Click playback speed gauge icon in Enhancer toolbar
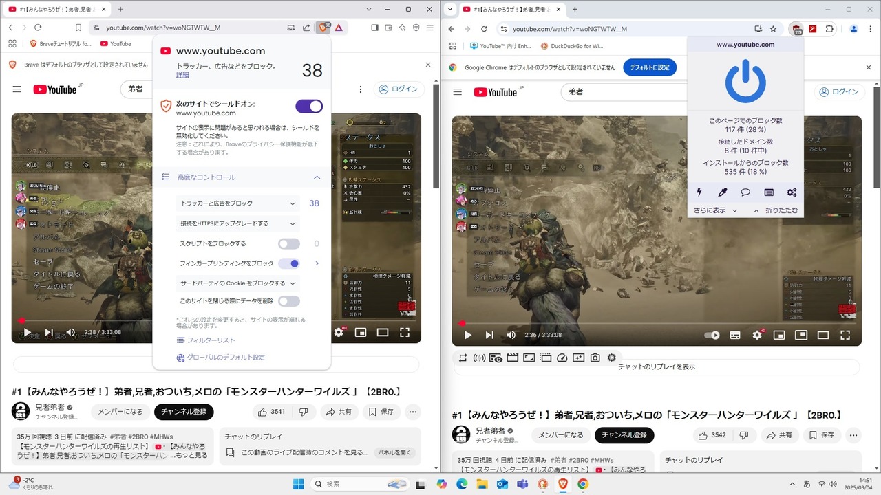The image size is (881, 495). pyautogui.click(x=562, y=358)
